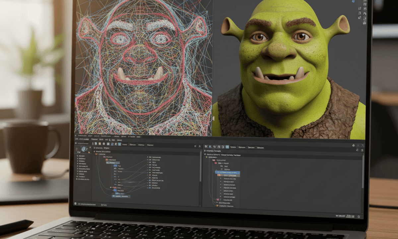The image size is (398, 239).
Task: Click the highlighted blue button at the node tree bottom
Action: pos(121,196)
